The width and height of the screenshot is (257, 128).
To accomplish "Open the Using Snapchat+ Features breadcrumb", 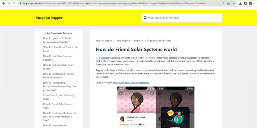I will click(159, 41).
